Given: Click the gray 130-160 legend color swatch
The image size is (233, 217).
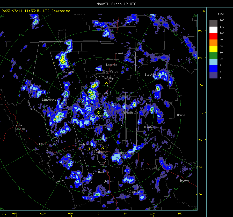Looking at the screenshot, I should point(213,23).
